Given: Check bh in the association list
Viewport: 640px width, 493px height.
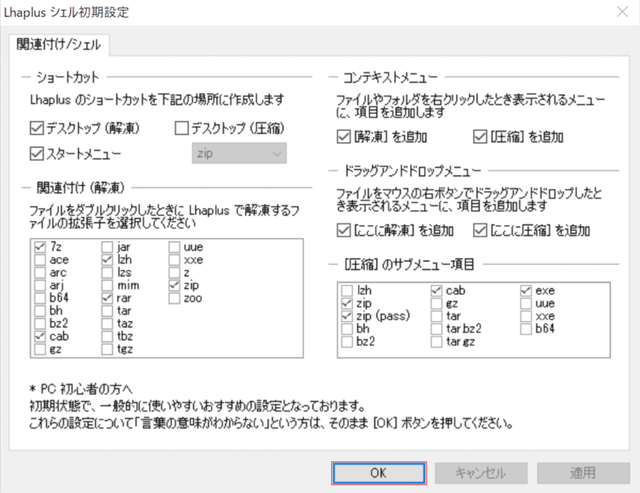Looking at the screenshot, I should point(40,311).
